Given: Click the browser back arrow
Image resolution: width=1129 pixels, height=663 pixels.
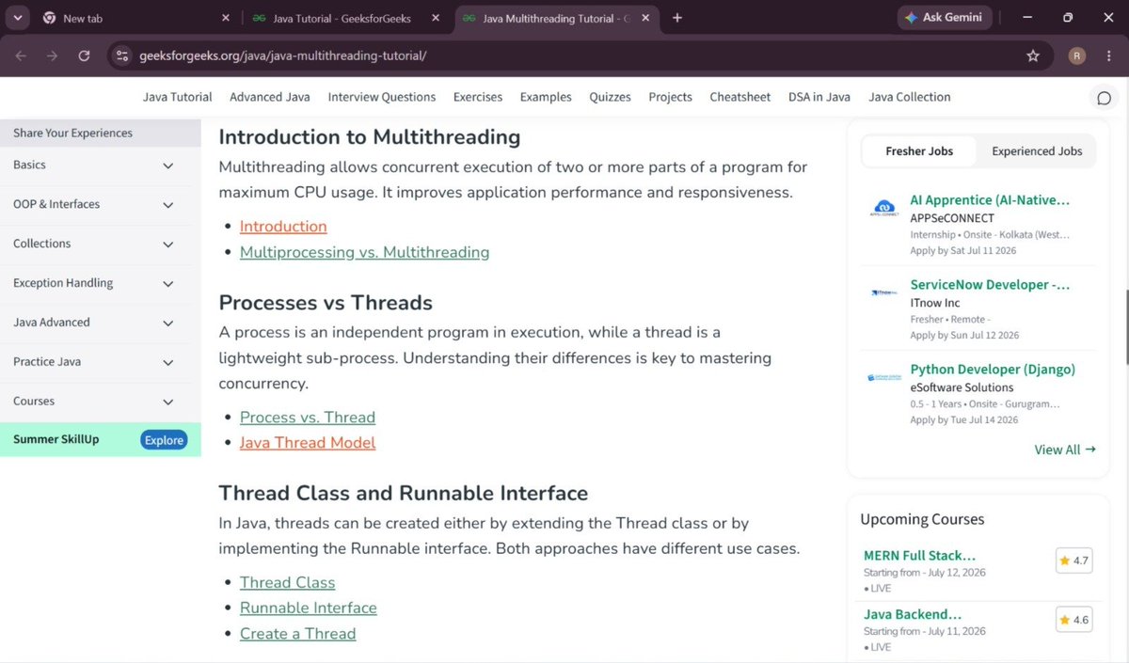Looking at the screenshot, I should coord(22,55).
